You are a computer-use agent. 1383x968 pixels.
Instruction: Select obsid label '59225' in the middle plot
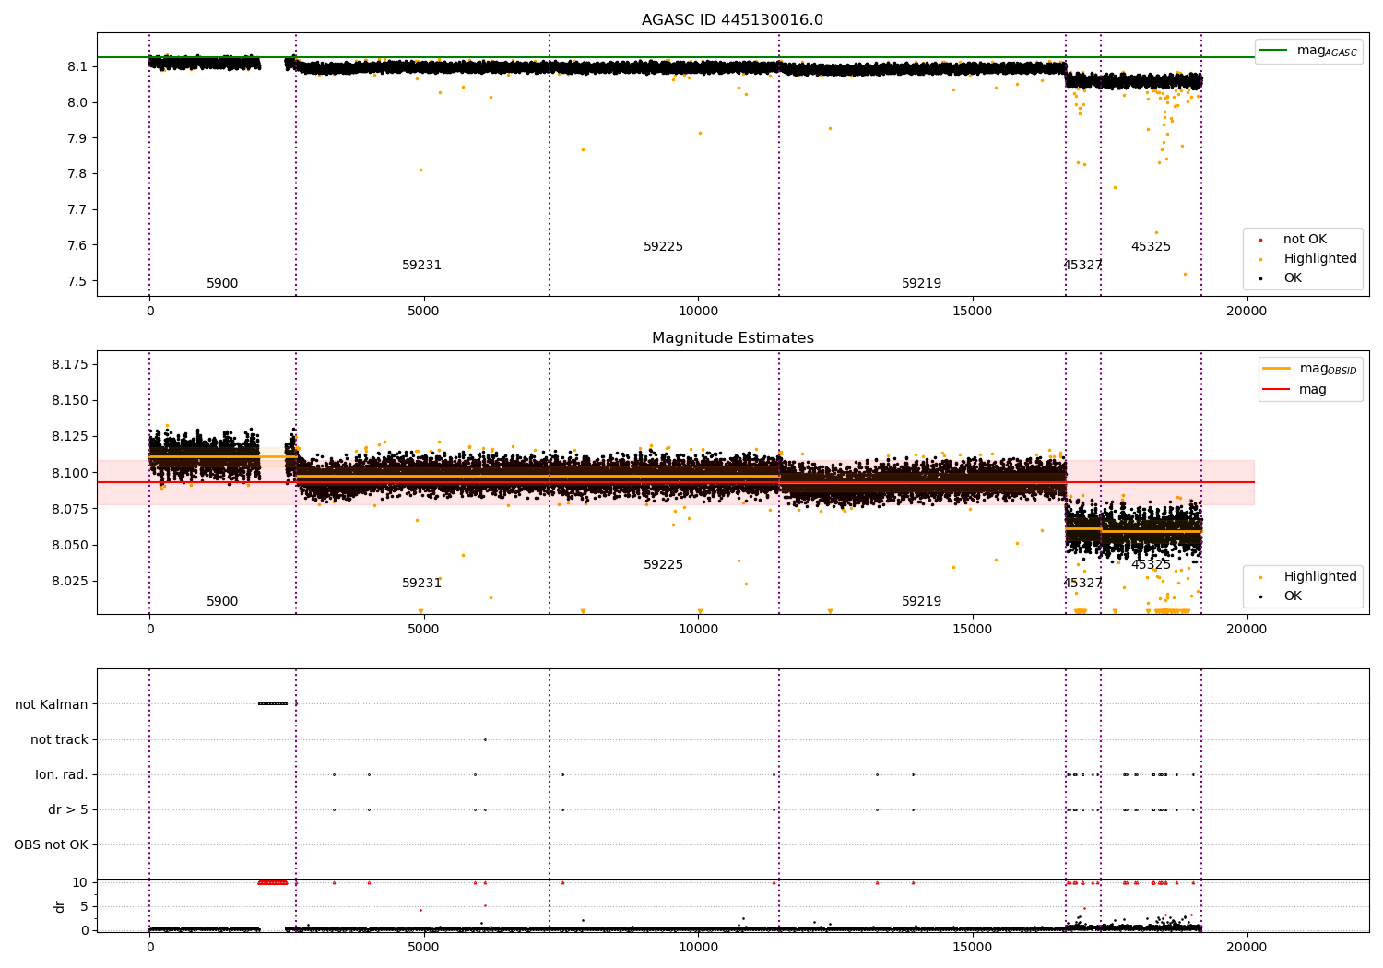coord(663,565)
